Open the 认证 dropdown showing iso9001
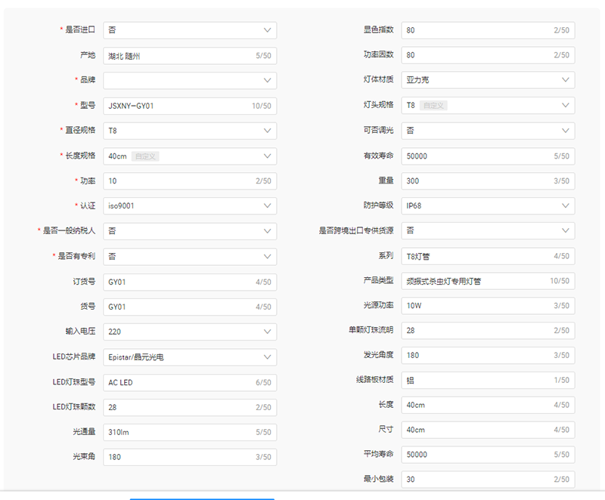This screenshot has width=605, height=500. tap(189, 205)
